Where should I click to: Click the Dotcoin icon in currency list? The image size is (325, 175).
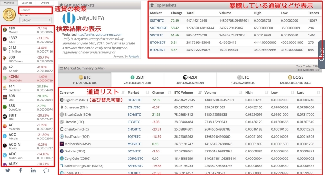coord(62,151)
